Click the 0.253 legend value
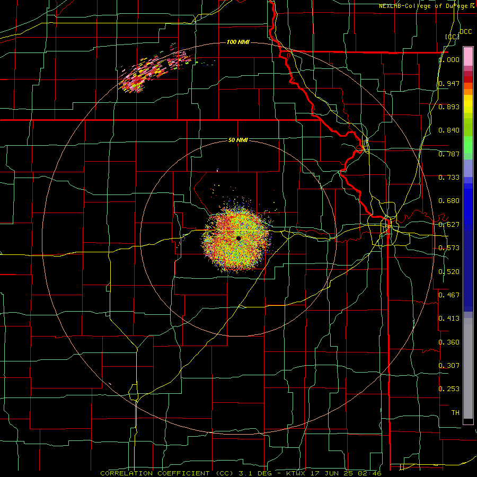The width and height of the screenshot is (477, 477). [x=449, y=389]
